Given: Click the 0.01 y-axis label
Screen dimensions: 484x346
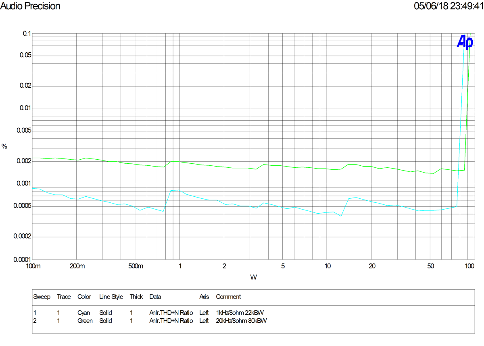Looking at the screenshot, I should point(25,108).
